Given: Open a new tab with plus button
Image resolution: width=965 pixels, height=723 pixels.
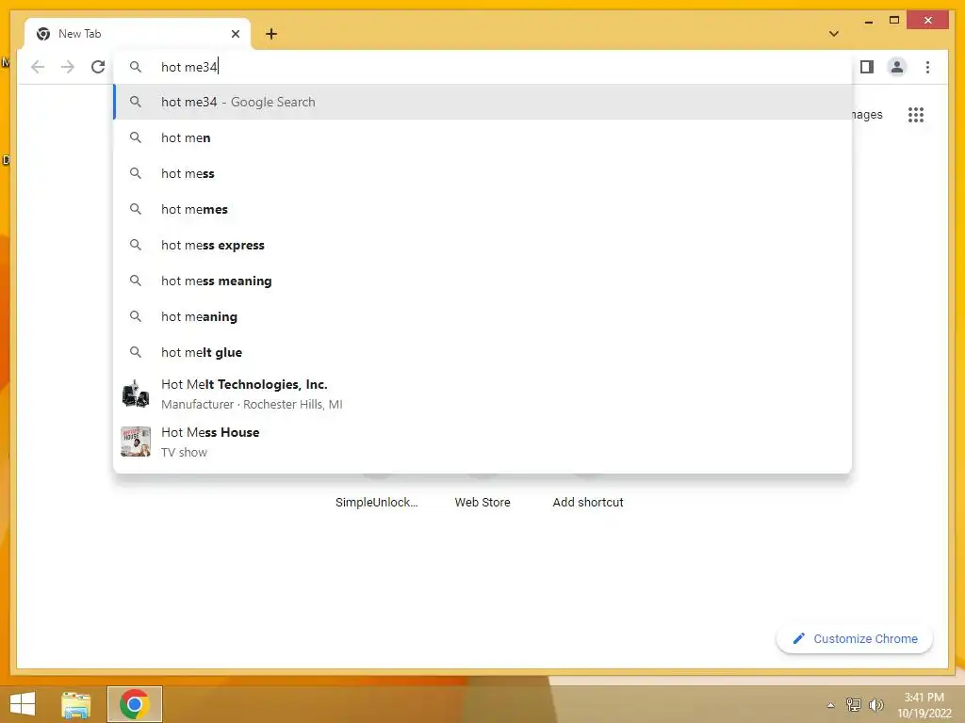Looking at the screenshot, I should [271, 34].
